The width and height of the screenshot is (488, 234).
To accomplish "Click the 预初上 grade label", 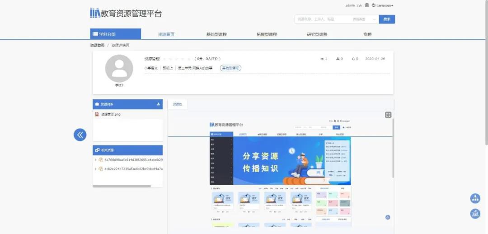I will (168, 68).
